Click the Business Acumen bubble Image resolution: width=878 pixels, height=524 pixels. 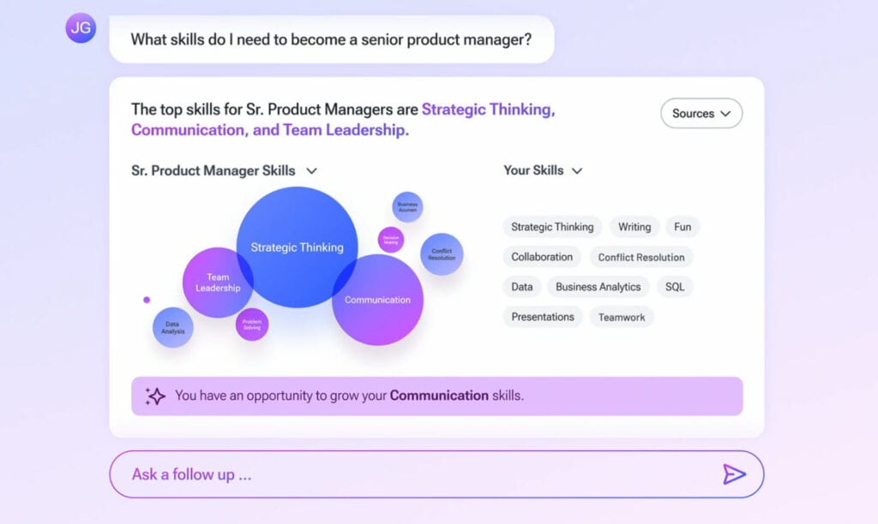click(407, 205)
